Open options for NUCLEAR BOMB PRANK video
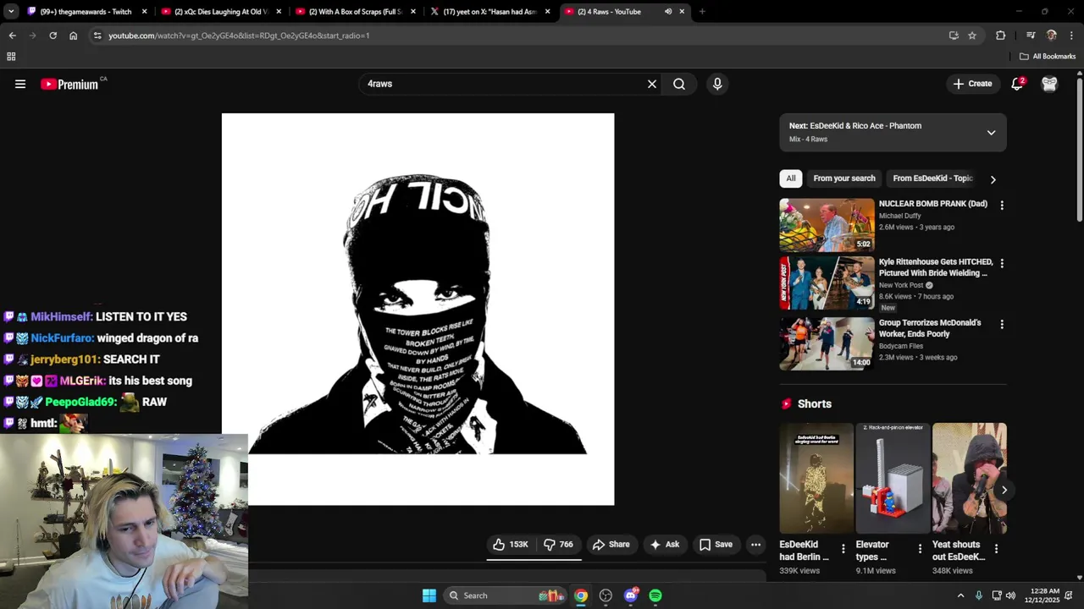The width and height of the screenshot is (1084, 609). [1002, 206]
